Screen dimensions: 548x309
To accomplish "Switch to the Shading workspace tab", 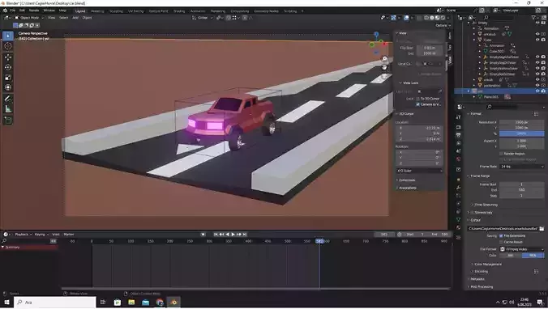I will pyautogui.click(x=179, y=11).
